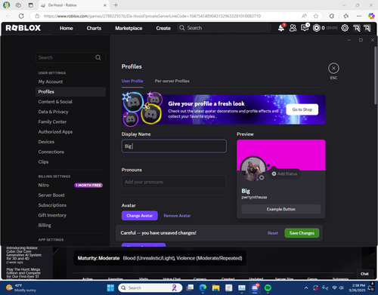378x295 pixels.
Task: Select Profiles in the settings sidebar
Action: pyautogui.click(x=70, y=92)
